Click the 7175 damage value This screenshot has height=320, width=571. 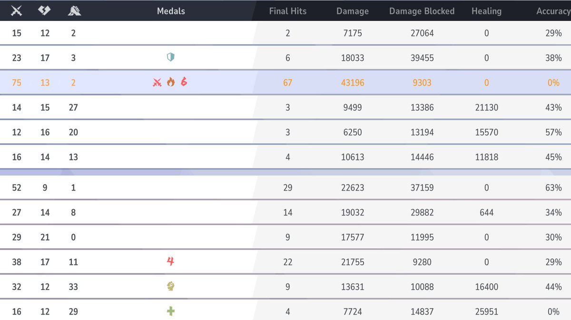click(x=353, y=33)
